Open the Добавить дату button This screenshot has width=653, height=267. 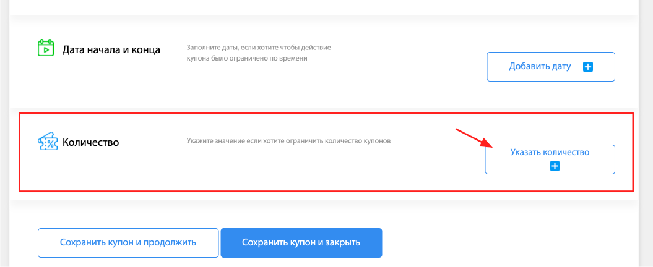550,67
